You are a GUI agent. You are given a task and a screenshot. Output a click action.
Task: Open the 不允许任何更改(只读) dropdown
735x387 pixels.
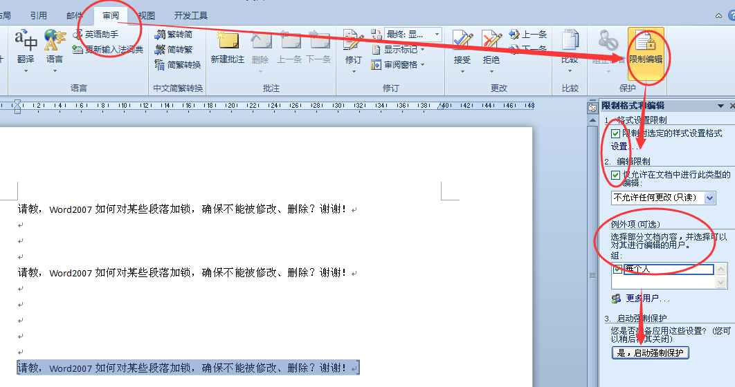pos(664,198)
